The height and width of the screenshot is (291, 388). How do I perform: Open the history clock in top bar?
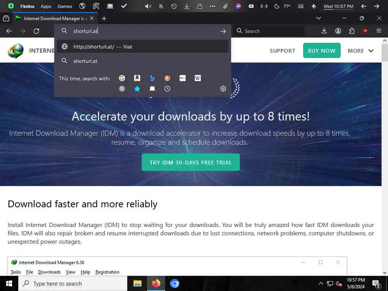[174, 6]
